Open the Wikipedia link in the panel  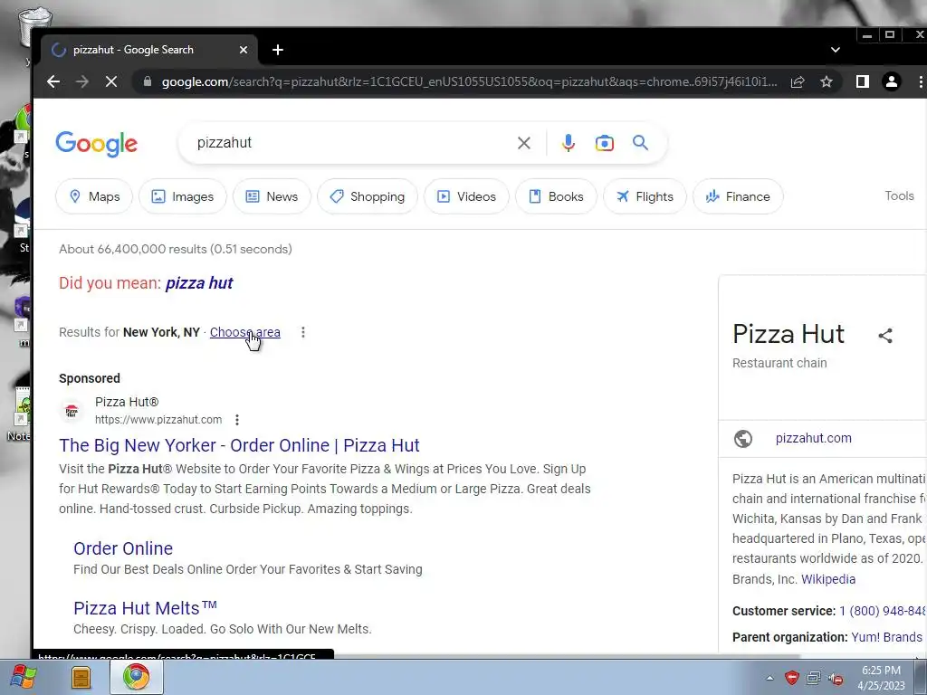click(828, 579)
